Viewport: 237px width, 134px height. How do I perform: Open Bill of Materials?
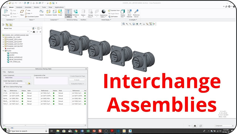click(129, 13)
